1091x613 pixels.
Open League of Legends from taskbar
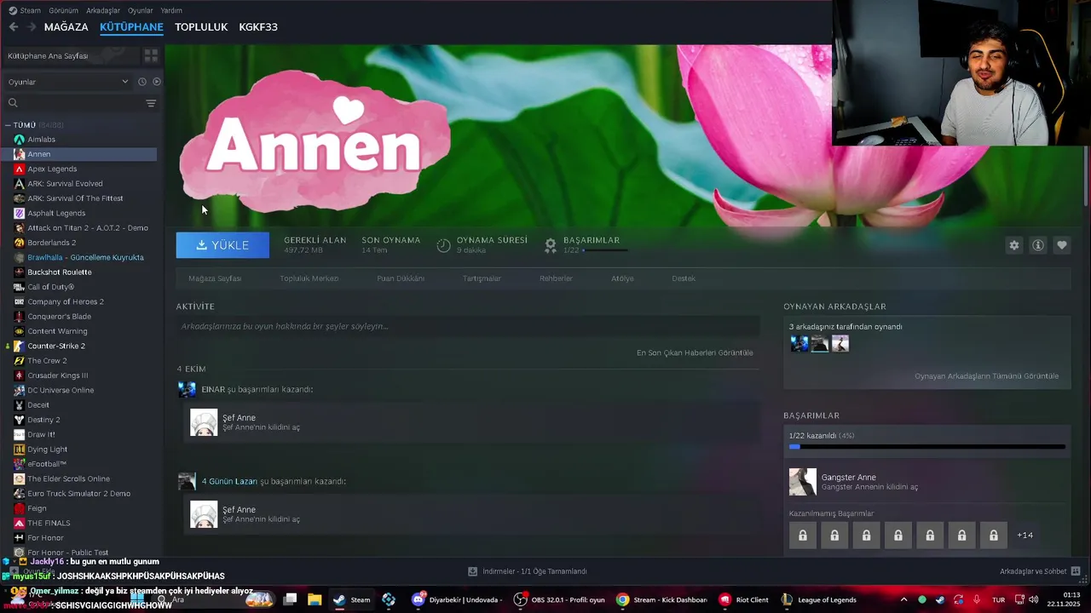click(x=818, y=600)
